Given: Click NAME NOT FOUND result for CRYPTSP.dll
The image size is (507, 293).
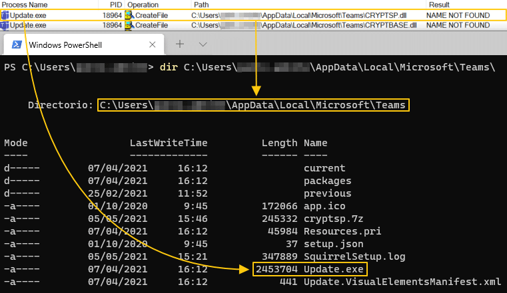Looking at the screenshot, I should tap(458, 15).
